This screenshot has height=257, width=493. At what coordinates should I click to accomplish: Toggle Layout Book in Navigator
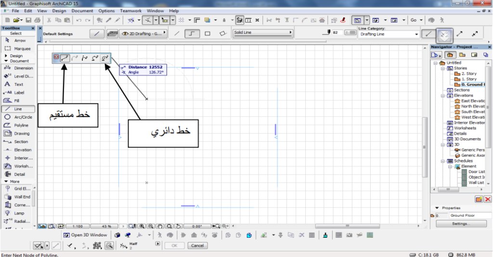click(474, 55)
